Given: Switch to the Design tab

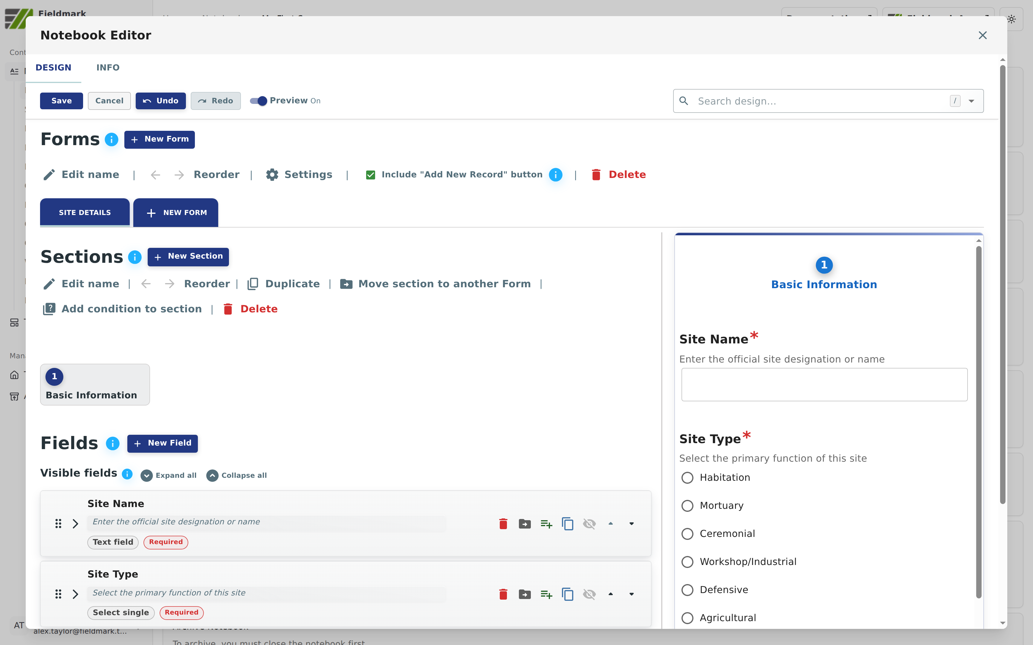Looking at the screenshot, I should pyautogui.click(x=54, y=68).
